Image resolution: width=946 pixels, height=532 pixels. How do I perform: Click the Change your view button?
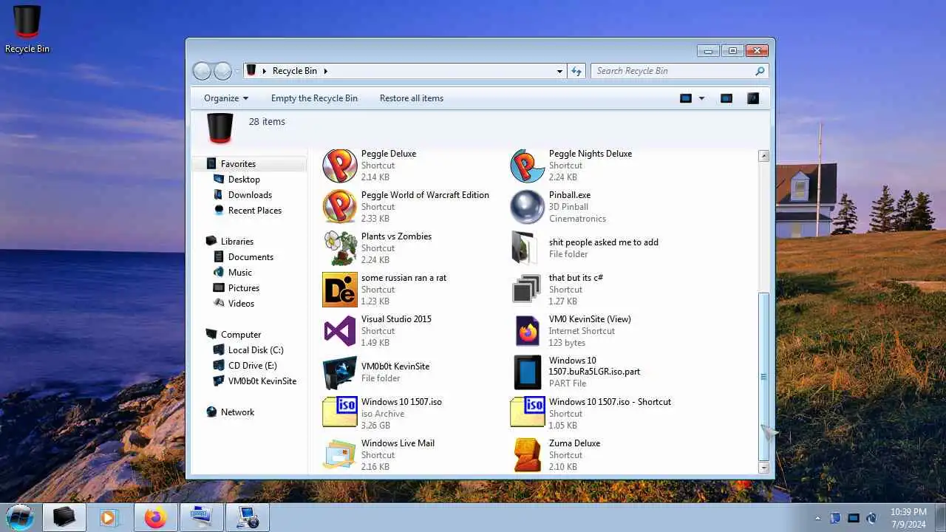click(686, 98)
